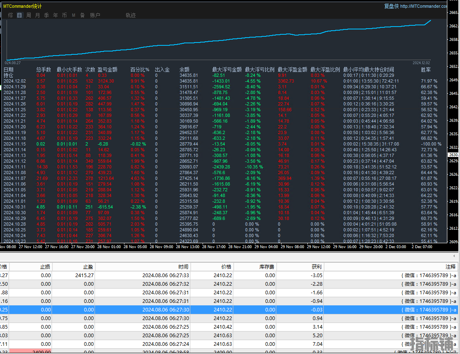
Task: Click the small scroll arrow above 注释 column
Action: (x=454, y=256)
